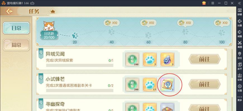Screen dimensions: 243x111
Task: Collapse the sidebar with the double chevron
Action: point(239,3)
